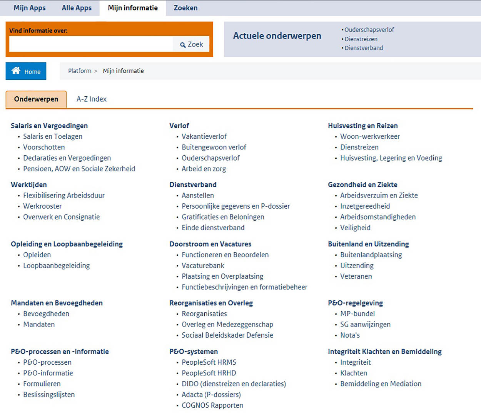The image size is (481, 419).
Task: Open the Zoeken tab
Action: tap(185, 8)
